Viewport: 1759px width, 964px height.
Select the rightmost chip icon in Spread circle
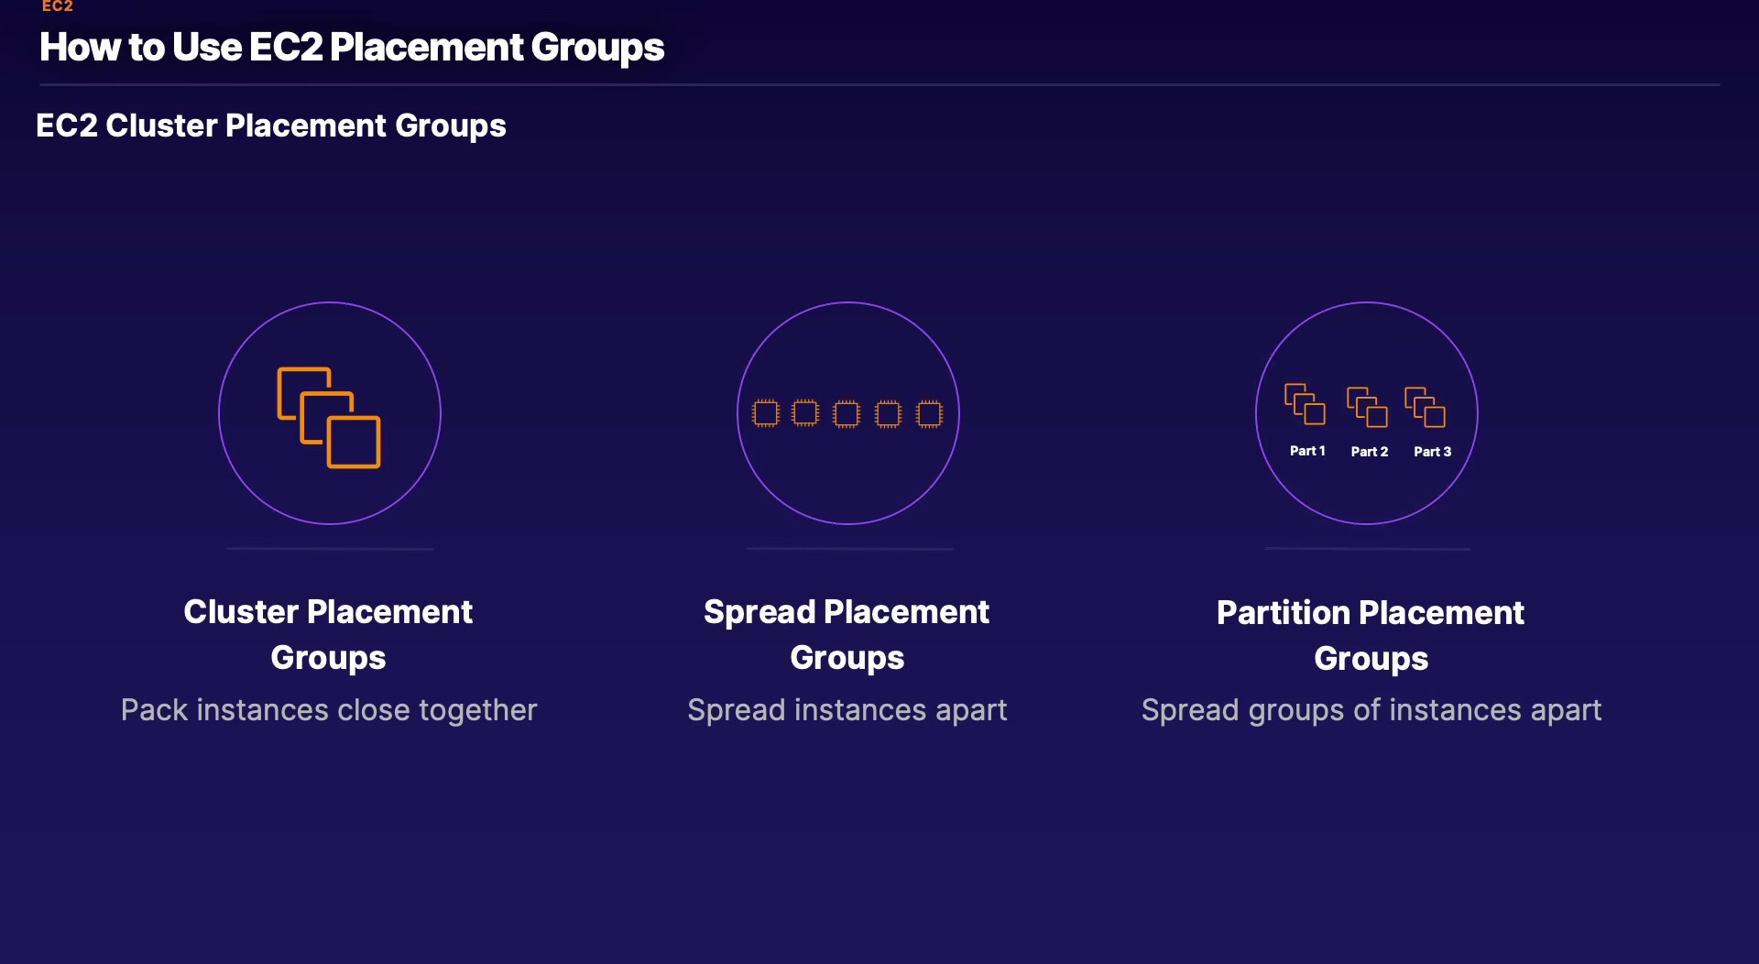point(929,414)
